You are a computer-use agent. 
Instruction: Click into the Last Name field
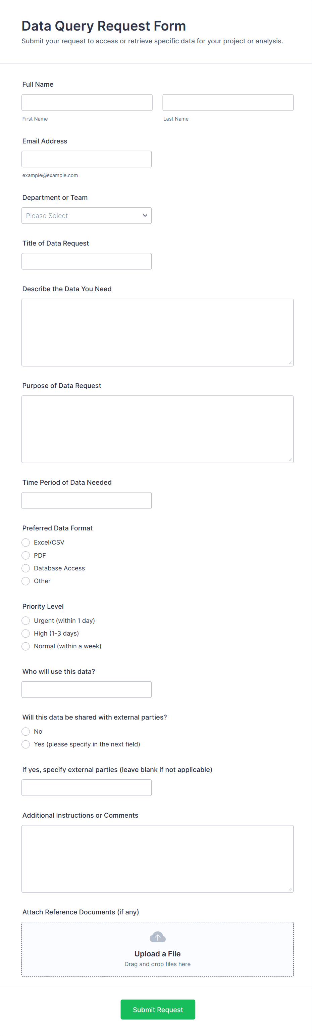[228, 102]
